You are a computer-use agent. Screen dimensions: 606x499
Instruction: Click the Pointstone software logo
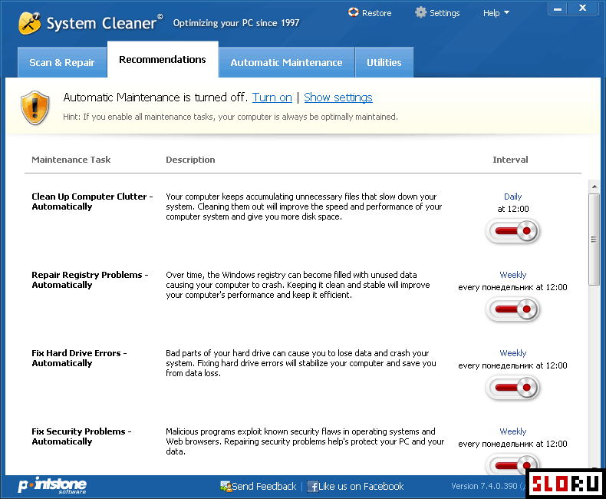(x=52, y=485)
